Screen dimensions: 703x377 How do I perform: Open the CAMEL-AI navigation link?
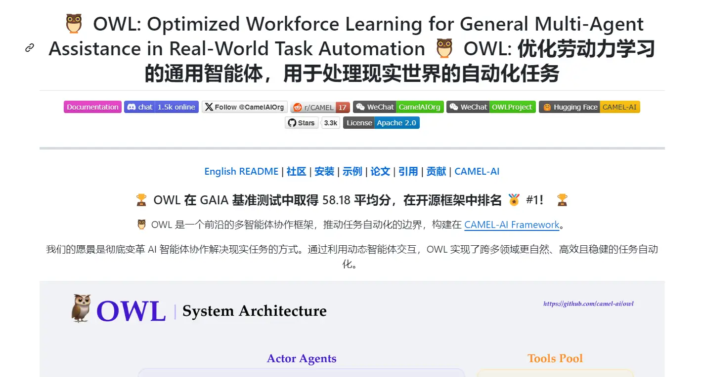477,171
